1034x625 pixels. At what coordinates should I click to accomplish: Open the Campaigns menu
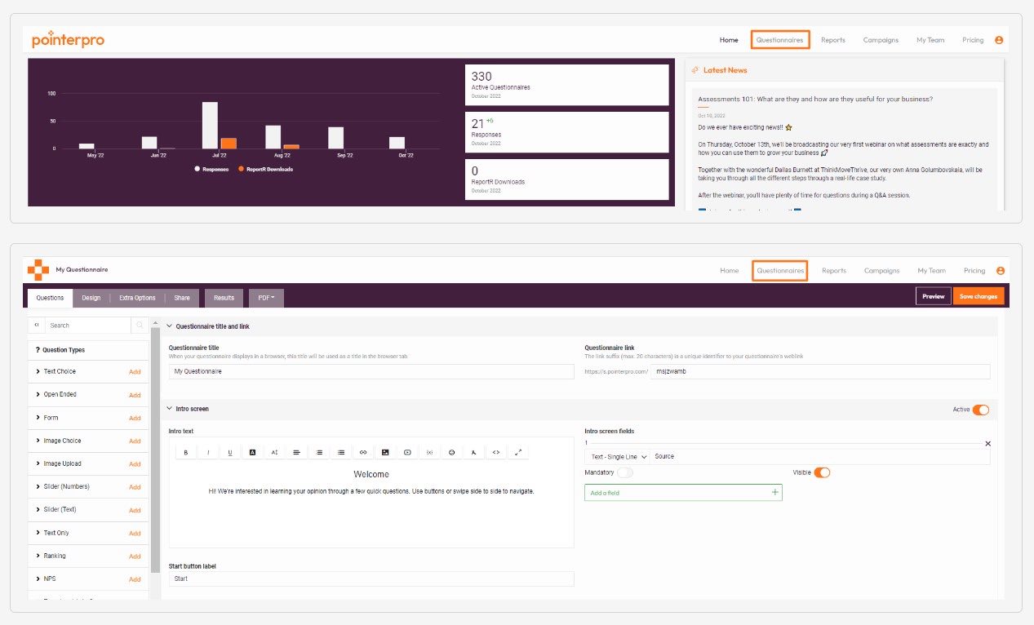pos(881,38)
